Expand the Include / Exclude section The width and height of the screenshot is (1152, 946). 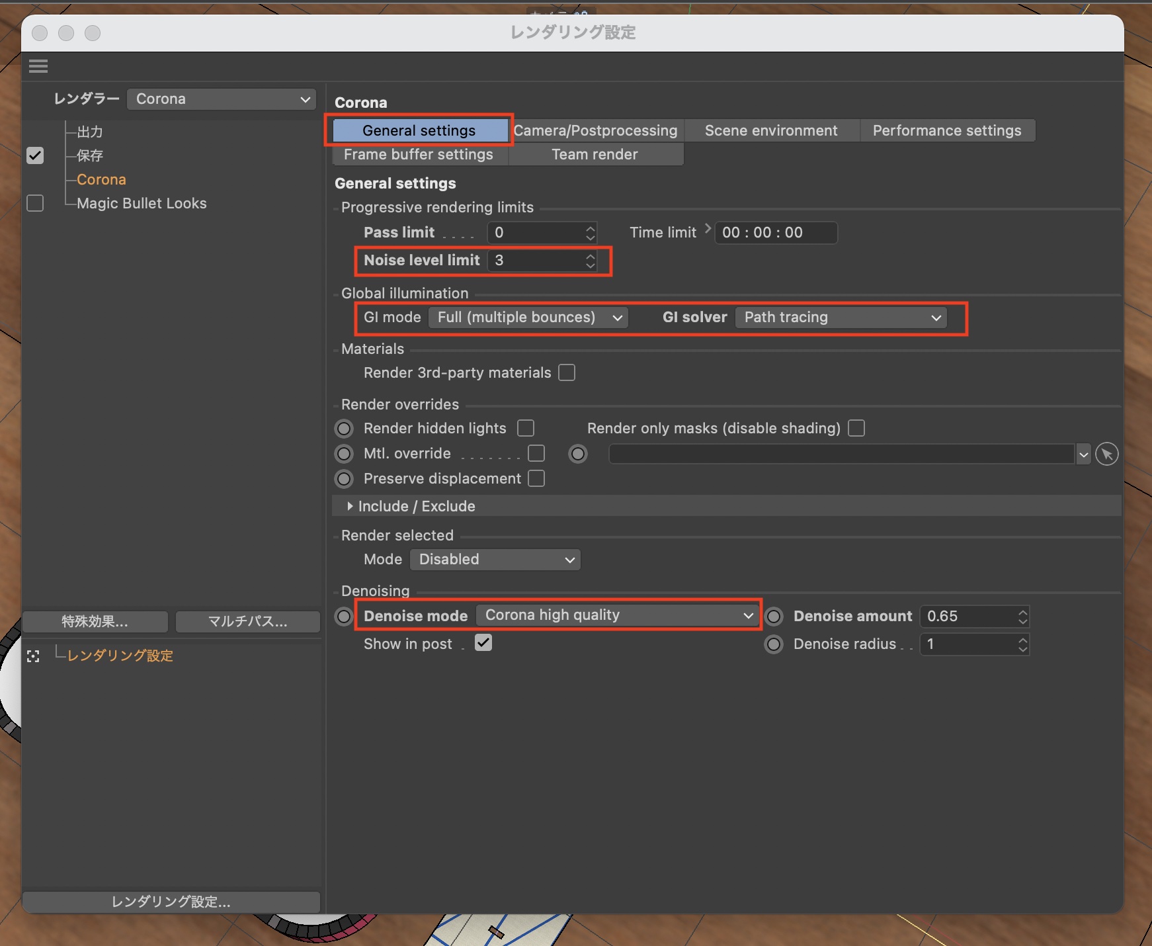pos(350,507)
